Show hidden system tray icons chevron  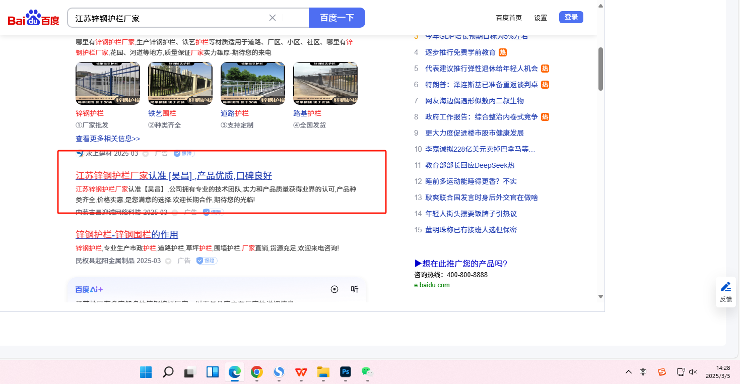[628, 372]
